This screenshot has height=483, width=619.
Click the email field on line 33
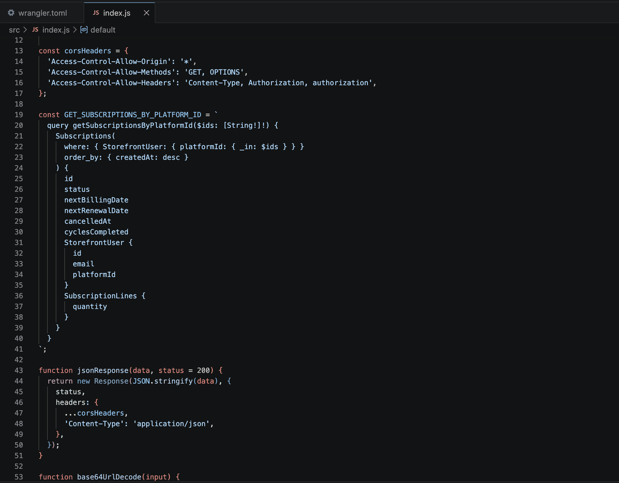click(84, 264)
